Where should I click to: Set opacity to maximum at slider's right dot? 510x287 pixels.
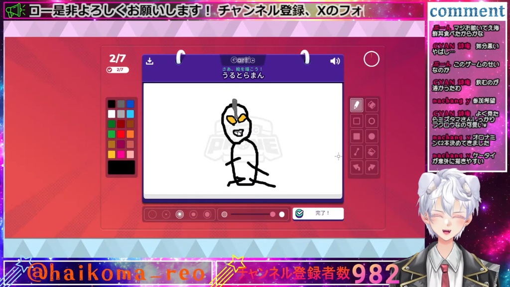[282, 214]
